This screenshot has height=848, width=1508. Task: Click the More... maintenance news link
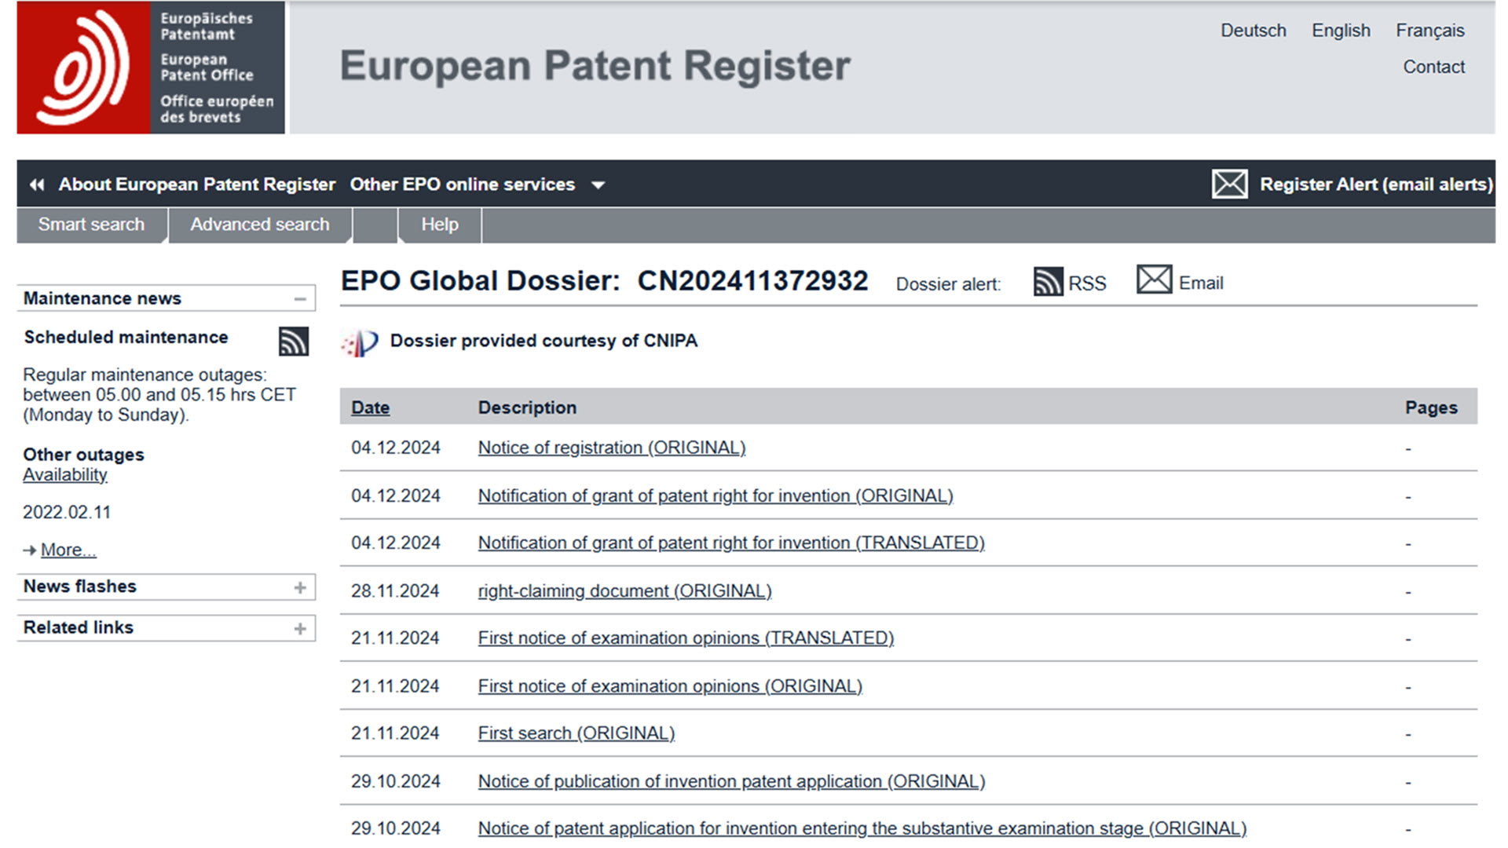click(x=68, y=550)
